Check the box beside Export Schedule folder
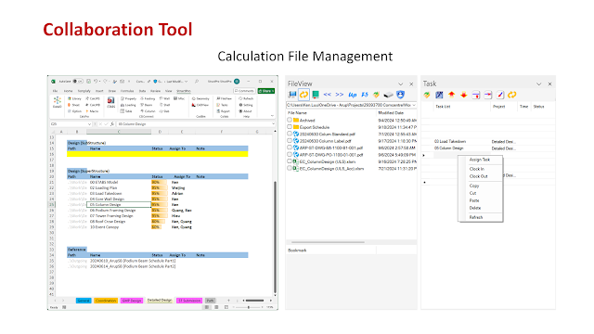Screen dimensions: 594x334 pos(290,127)
